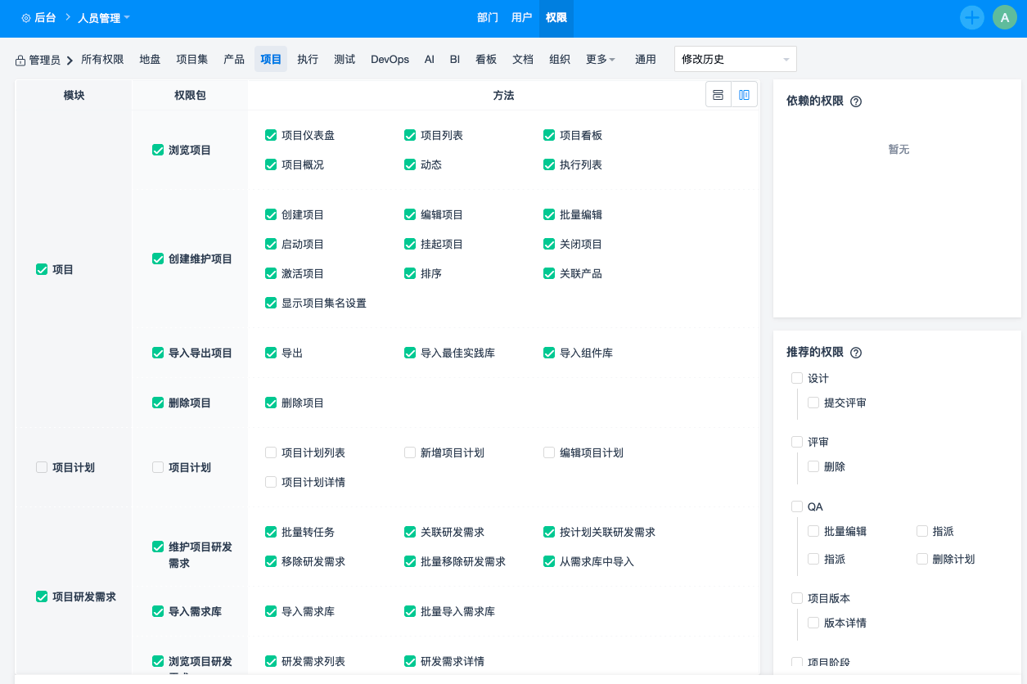This screenshot has height=684, width=1027.
Task: Open the 修改历史 dropdown
Action: pos(735,59)
